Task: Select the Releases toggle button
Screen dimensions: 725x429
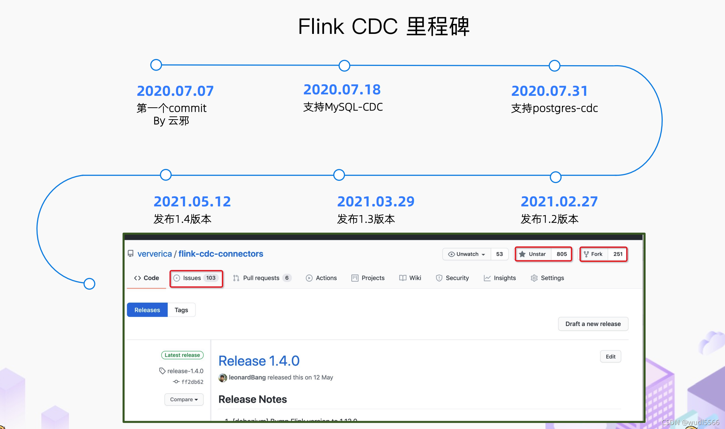Action: [x=147, y=310]
